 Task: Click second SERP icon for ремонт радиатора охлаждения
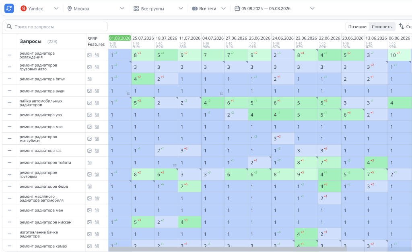click(x=97, y=55)
